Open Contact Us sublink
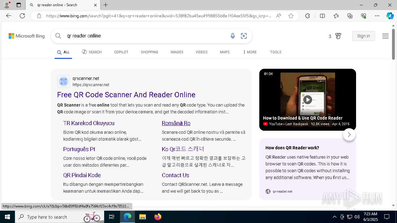 (x=176, y=175)
